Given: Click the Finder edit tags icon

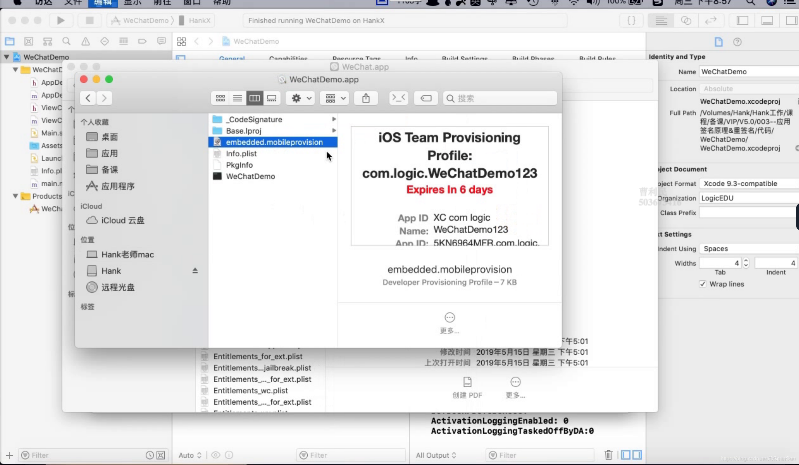Looking at the screenshot, I should point(426,98).
